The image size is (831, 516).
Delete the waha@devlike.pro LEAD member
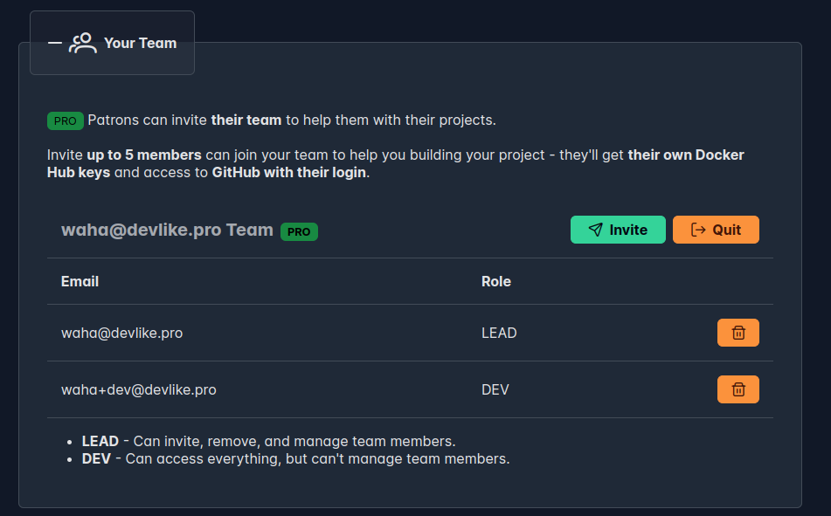point(738,333)
